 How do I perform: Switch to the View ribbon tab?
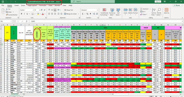coord(64,5)
